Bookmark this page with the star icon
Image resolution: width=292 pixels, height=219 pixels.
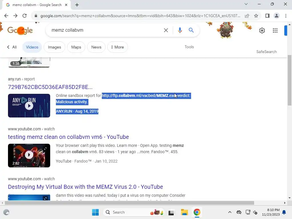[x=256, y=16]
